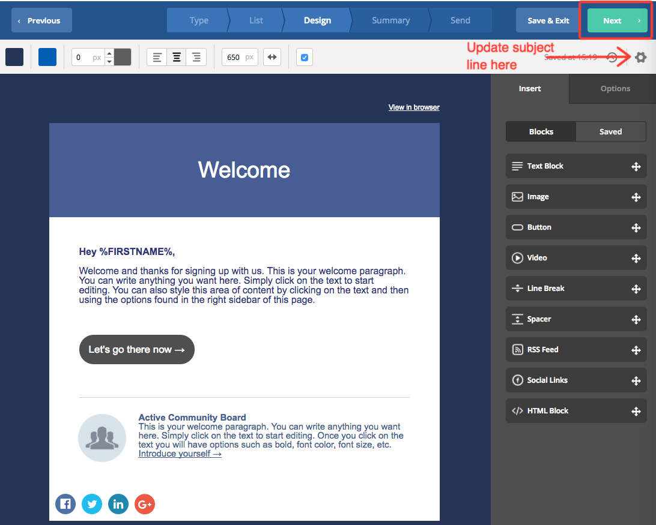Open the settings gear icon
The width and height of the screenshot is (656, 525).
point(640,58)
